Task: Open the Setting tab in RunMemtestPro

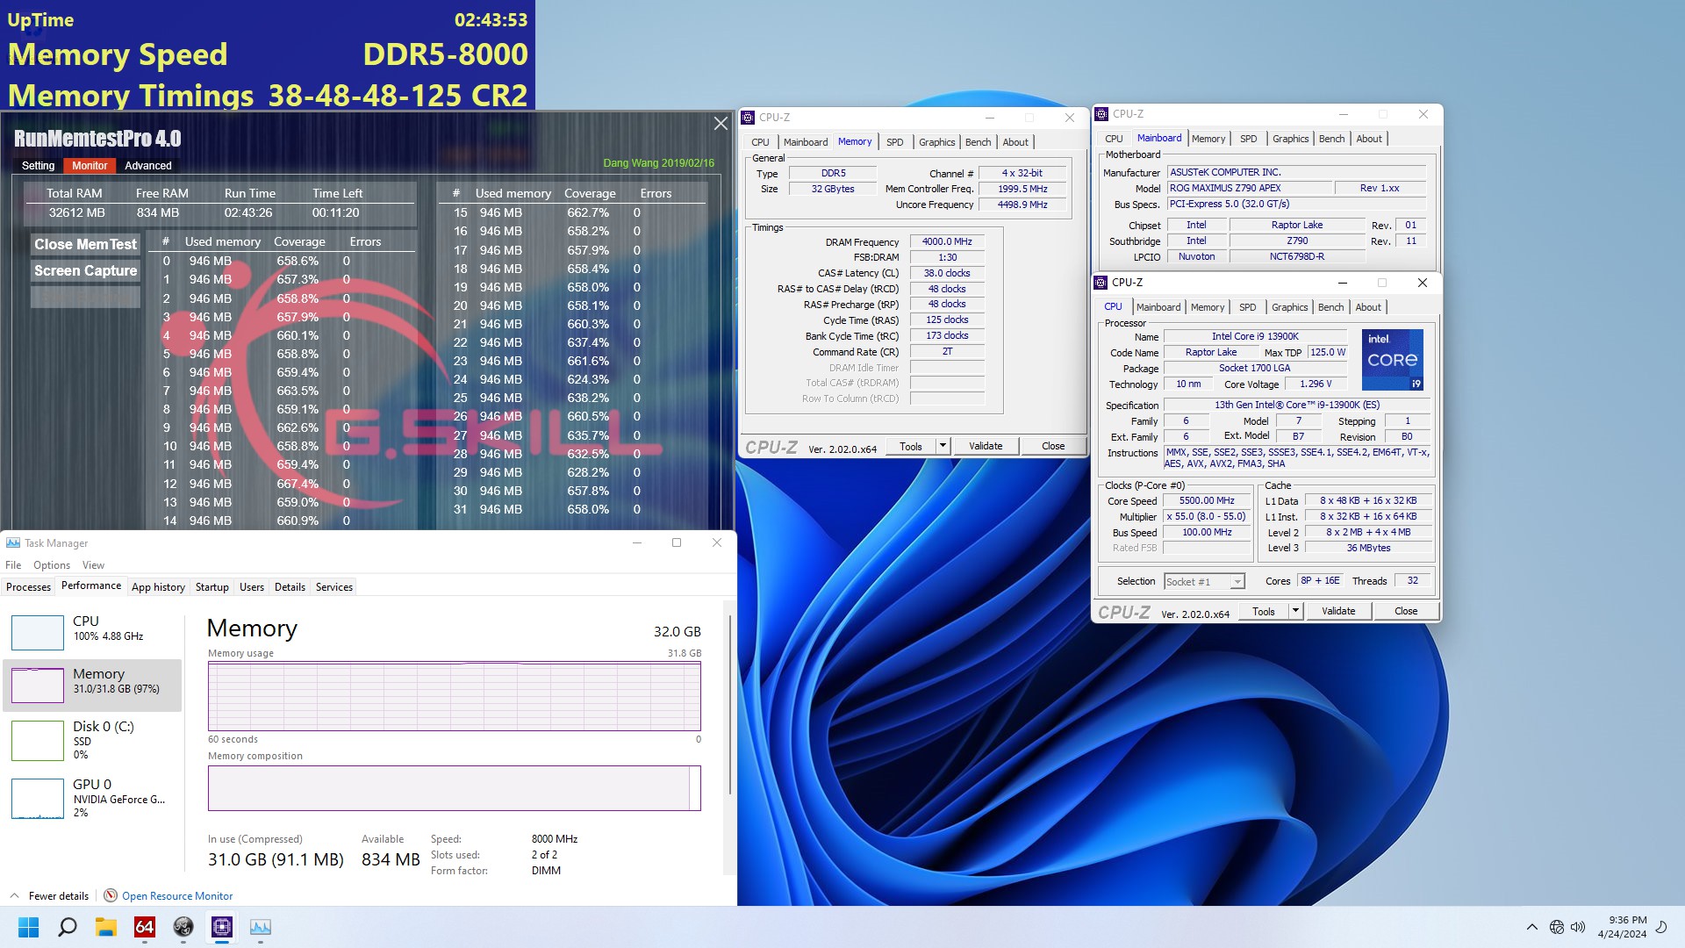Action: point(39,164)
